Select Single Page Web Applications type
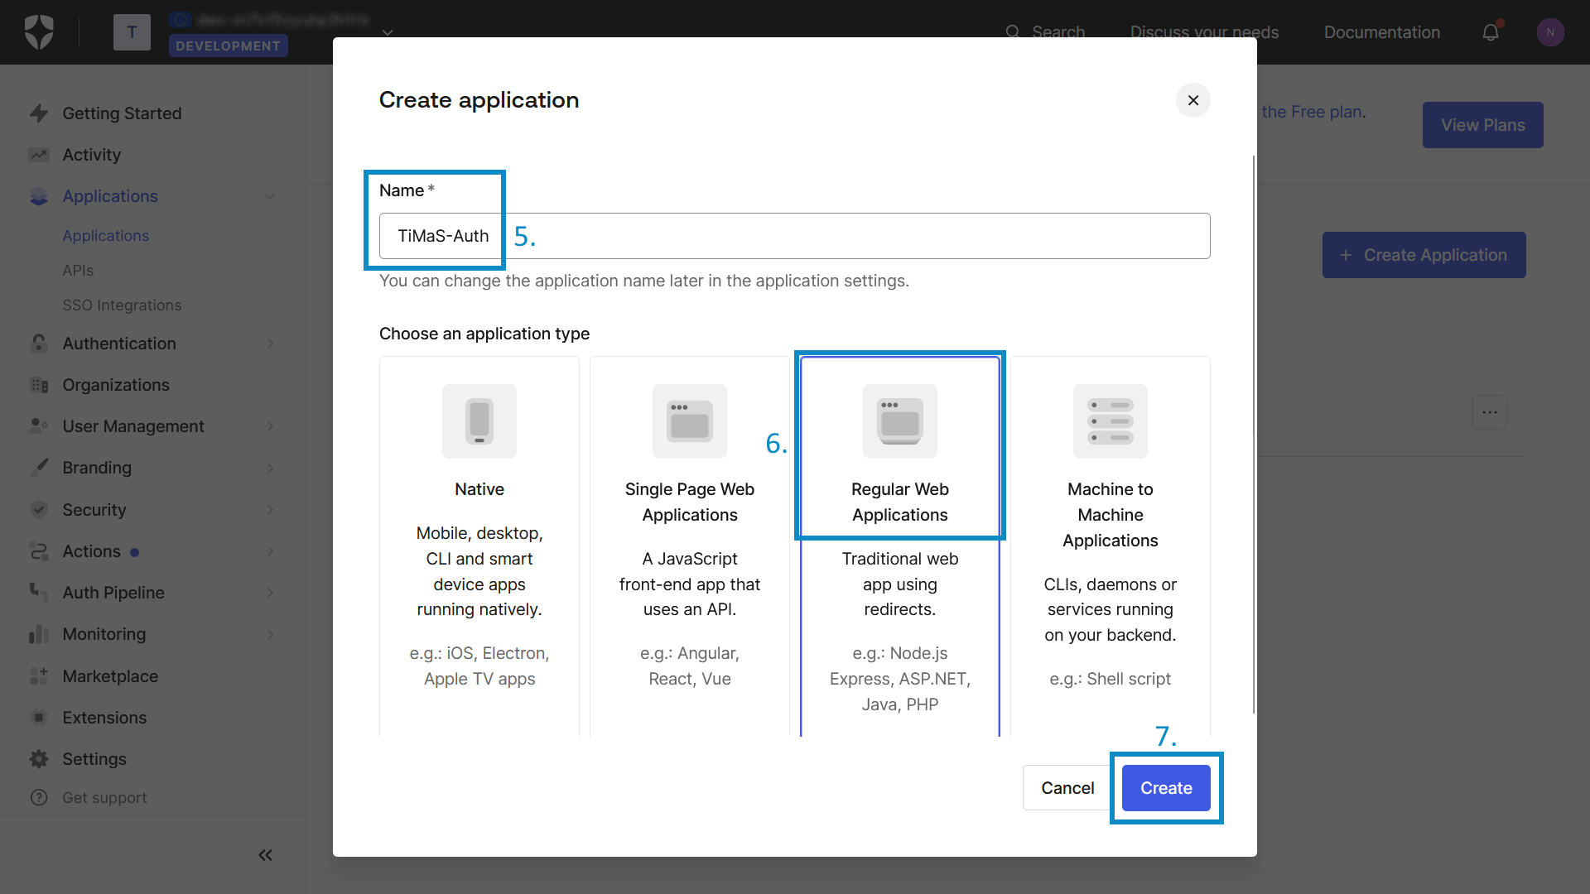 (x=690, y=546)
